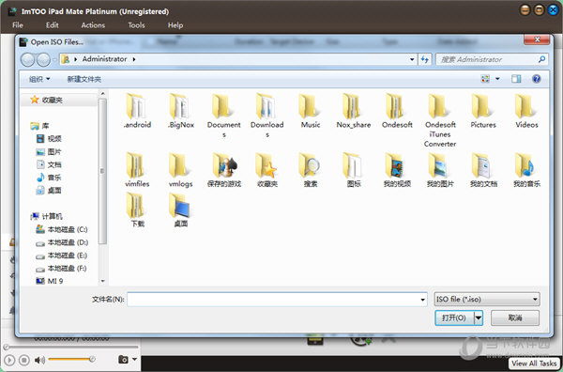563x372 pixels.
Task: Open the Help menu
Action: (x=175, y=25)
